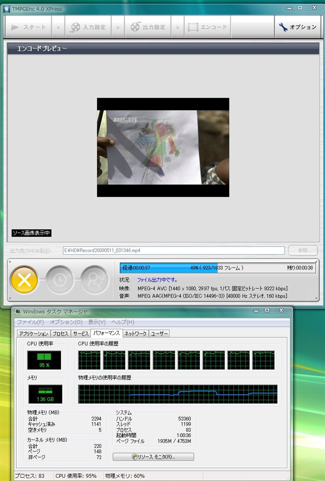Click the ページ ファイル 1935M / 4753M value
The image size is (325, 481).
click(174, 441)
